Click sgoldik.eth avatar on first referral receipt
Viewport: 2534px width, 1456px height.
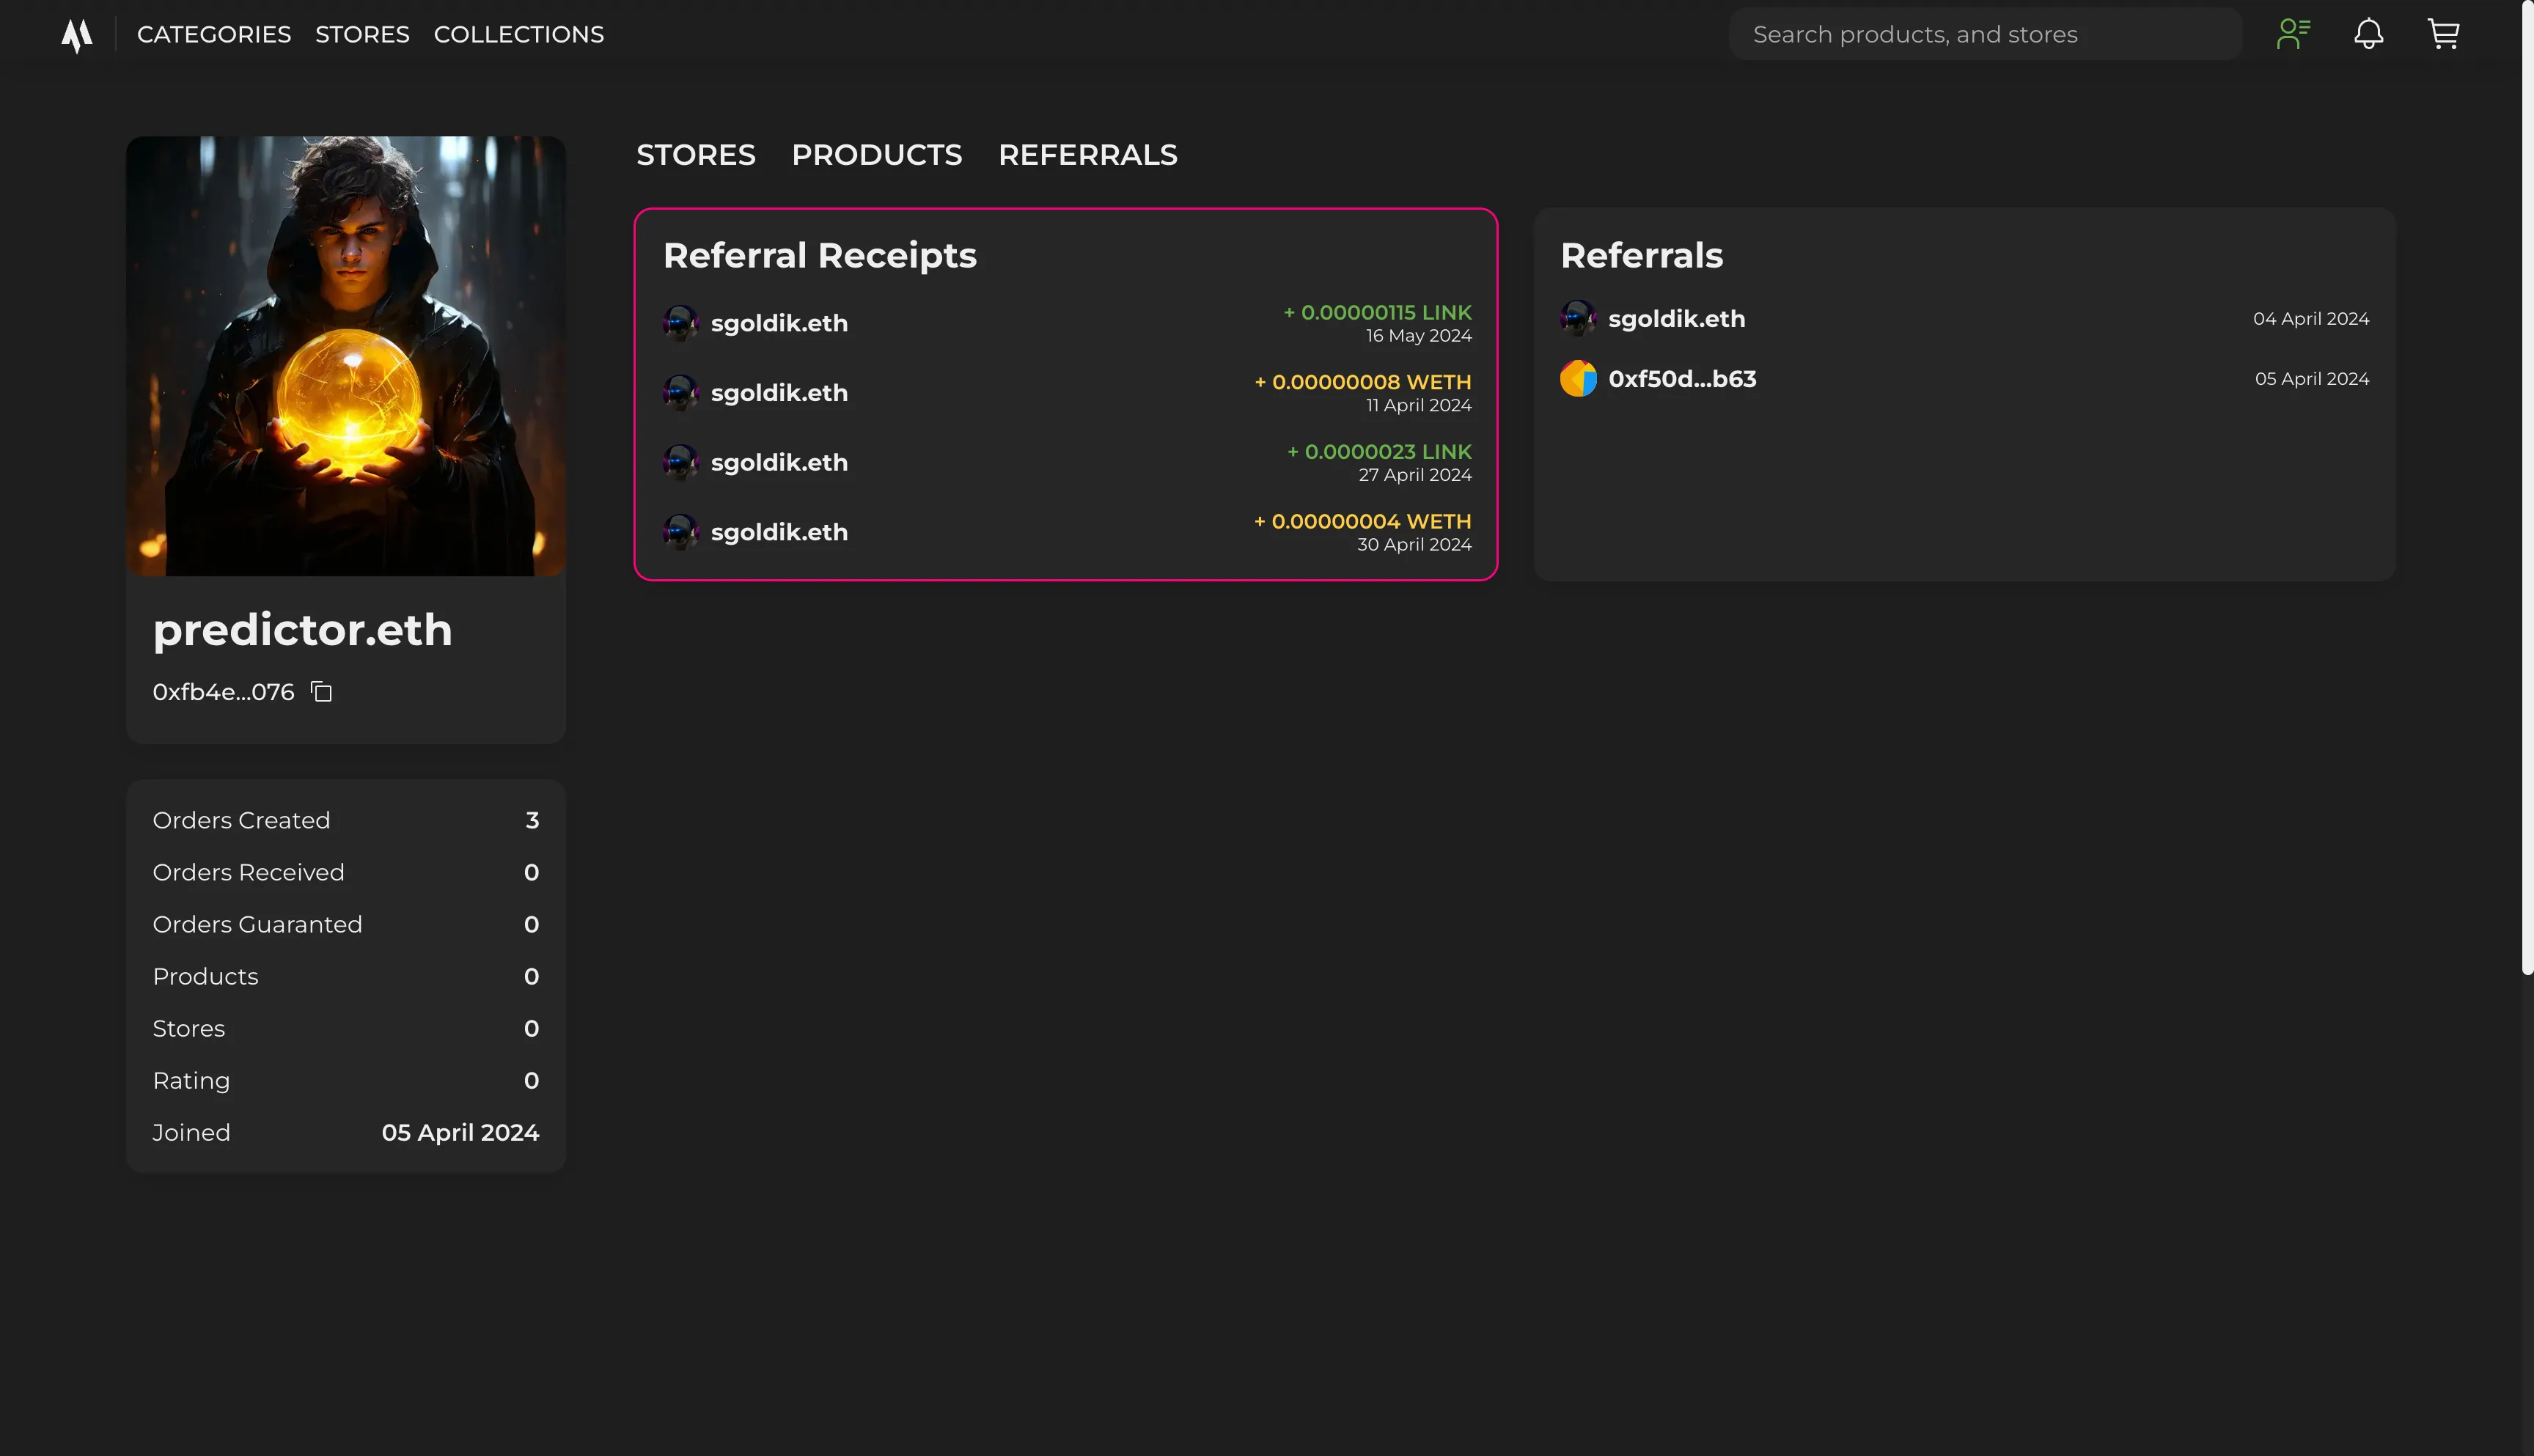click(x=679, y=323)
